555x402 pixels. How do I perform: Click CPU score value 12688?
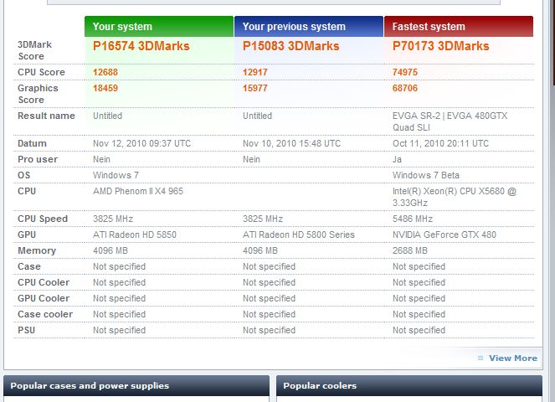pyautogui.click(x=105, y=72)
